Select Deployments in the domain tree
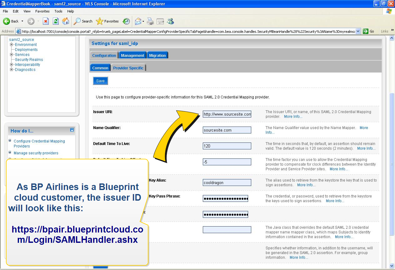 click(x=26, y=50)
